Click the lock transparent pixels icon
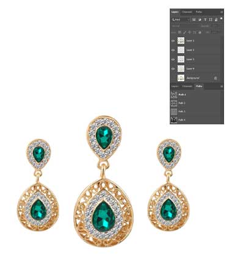Screen dimensions: 232x256 [x=179, y=32]
